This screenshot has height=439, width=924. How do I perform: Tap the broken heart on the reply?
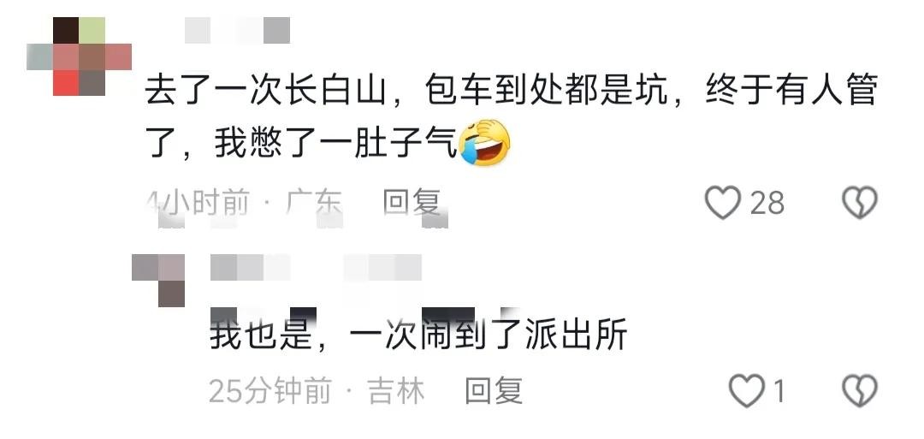860,391
